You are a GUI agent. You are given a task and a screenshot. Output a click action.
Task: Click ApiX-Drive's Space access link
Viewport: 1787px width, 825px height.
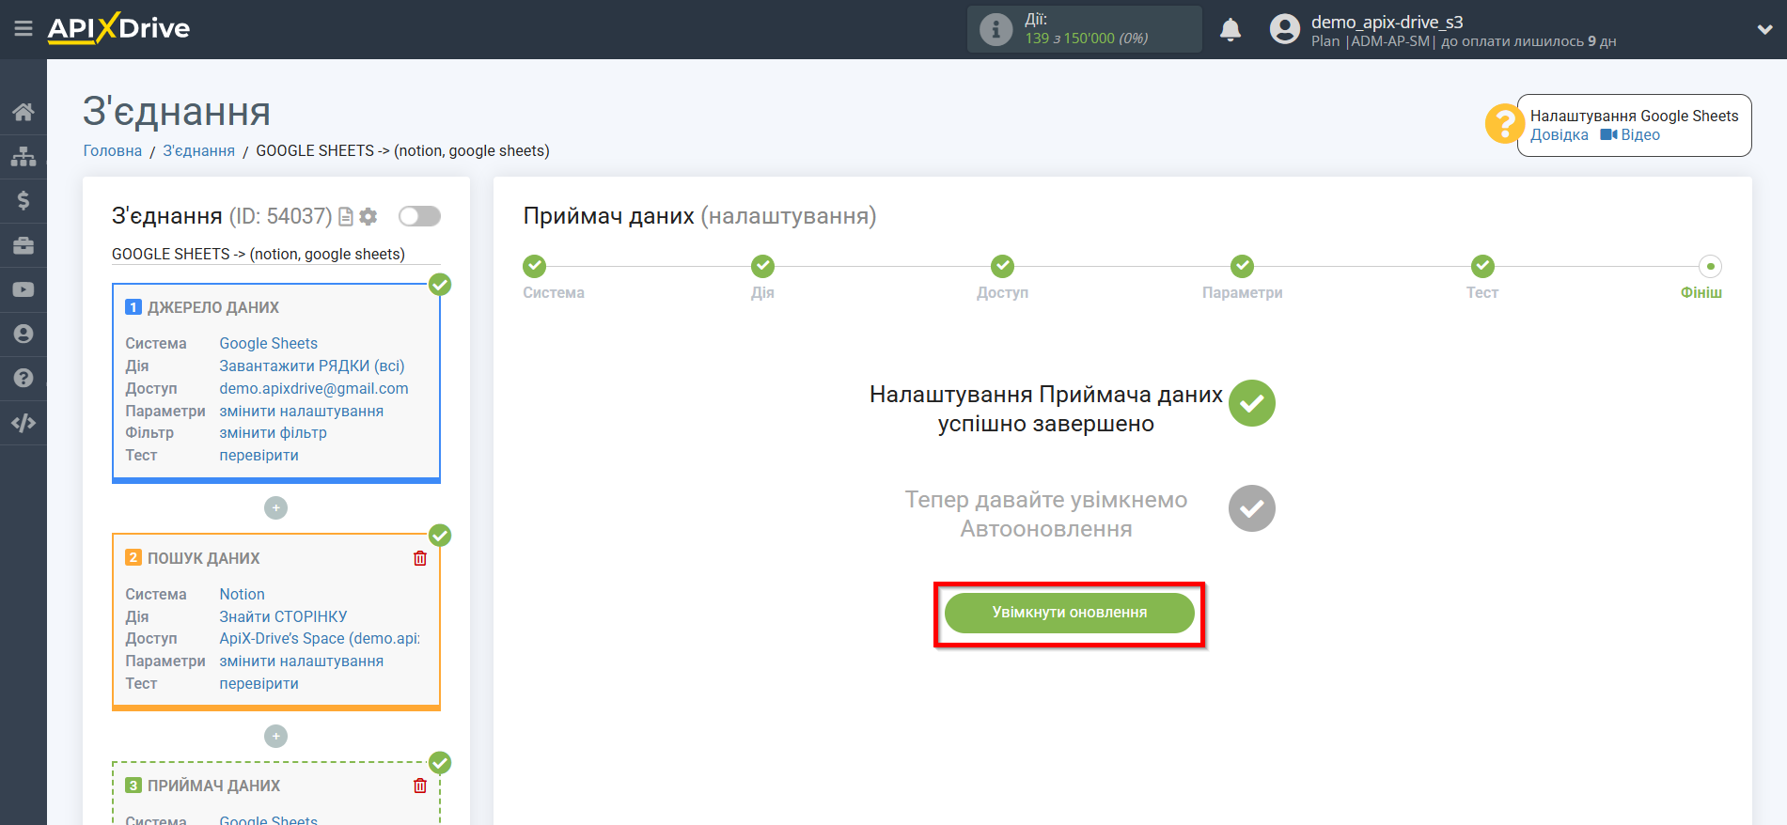tap(320, 639)
